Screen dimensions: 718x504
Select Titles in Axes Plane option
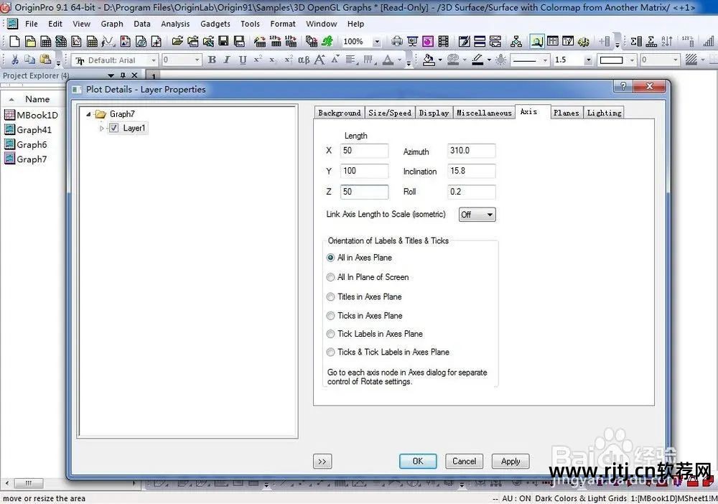(x=330, y=297)
